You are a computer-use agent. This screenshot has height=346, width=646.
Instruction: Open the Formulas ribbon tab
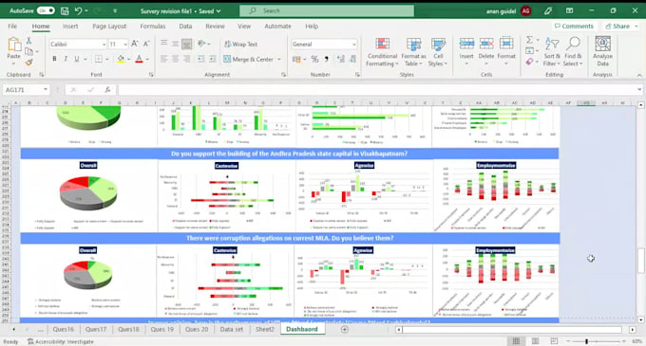pyautogui.click(x=152, y=26)
